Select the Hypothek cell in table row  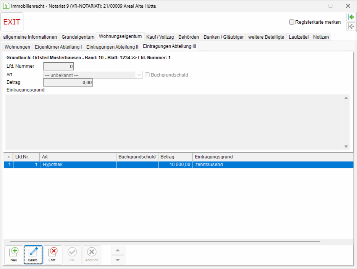pyautogui.click(x=78, y=165)
